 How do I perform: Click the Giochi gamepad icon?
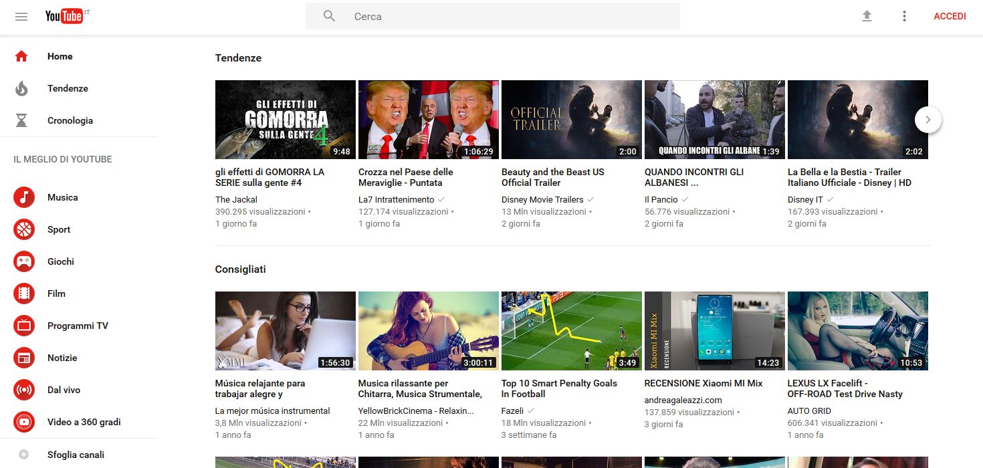24,261
